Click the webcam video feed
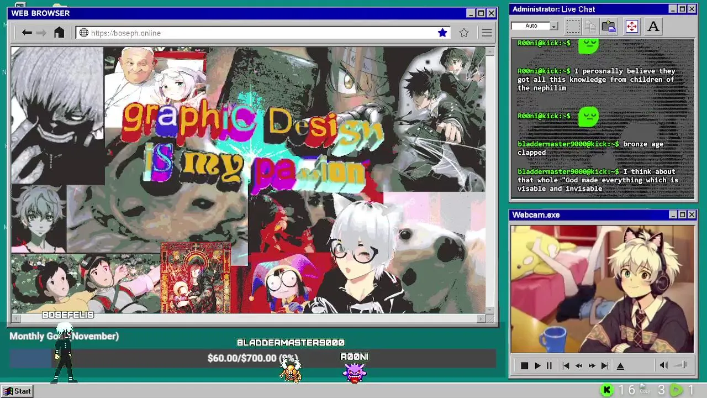Screen dimensions: 707x398 pos(602,289)
